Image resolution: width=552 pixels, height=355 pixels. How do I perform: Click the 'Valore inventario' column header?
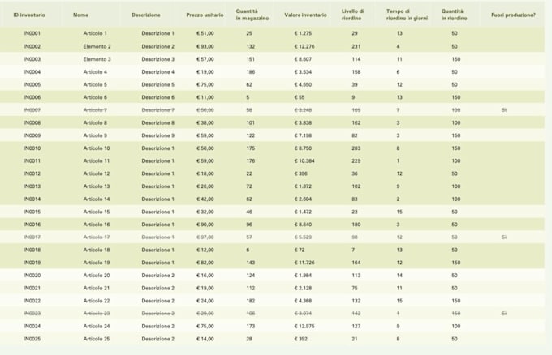pos(305,15)
